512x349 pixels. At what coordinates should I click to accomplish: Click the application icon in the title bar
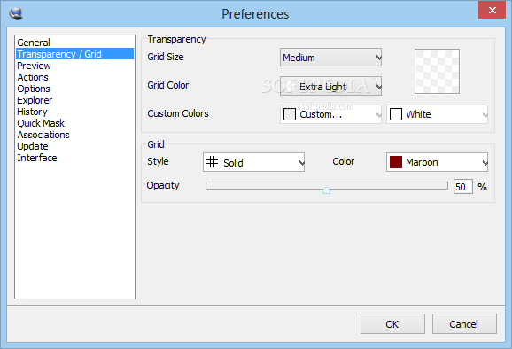pos(16,13)
